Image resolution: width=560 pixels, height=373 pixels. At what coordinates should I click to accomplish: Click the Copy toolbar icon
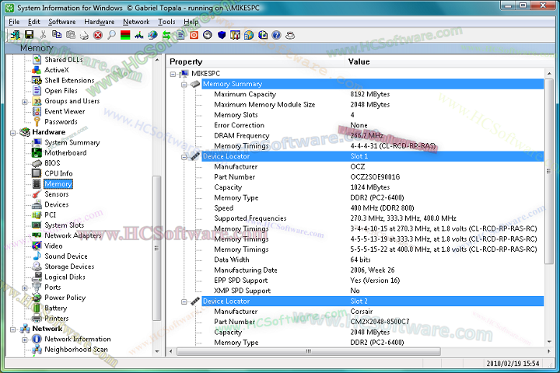click(57, 35)
